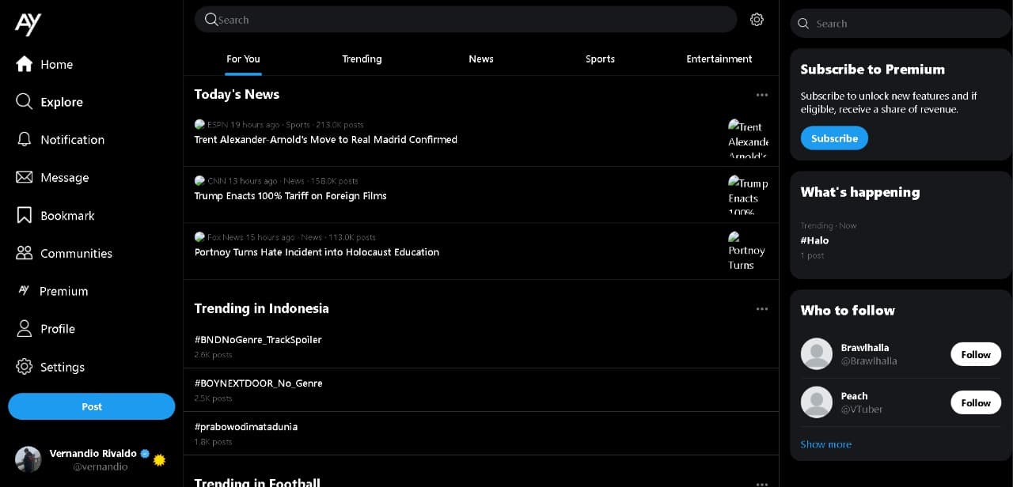Click the gear icon beside the search bar
Viewport: 1013px width, 487px height.
(757, 20)
